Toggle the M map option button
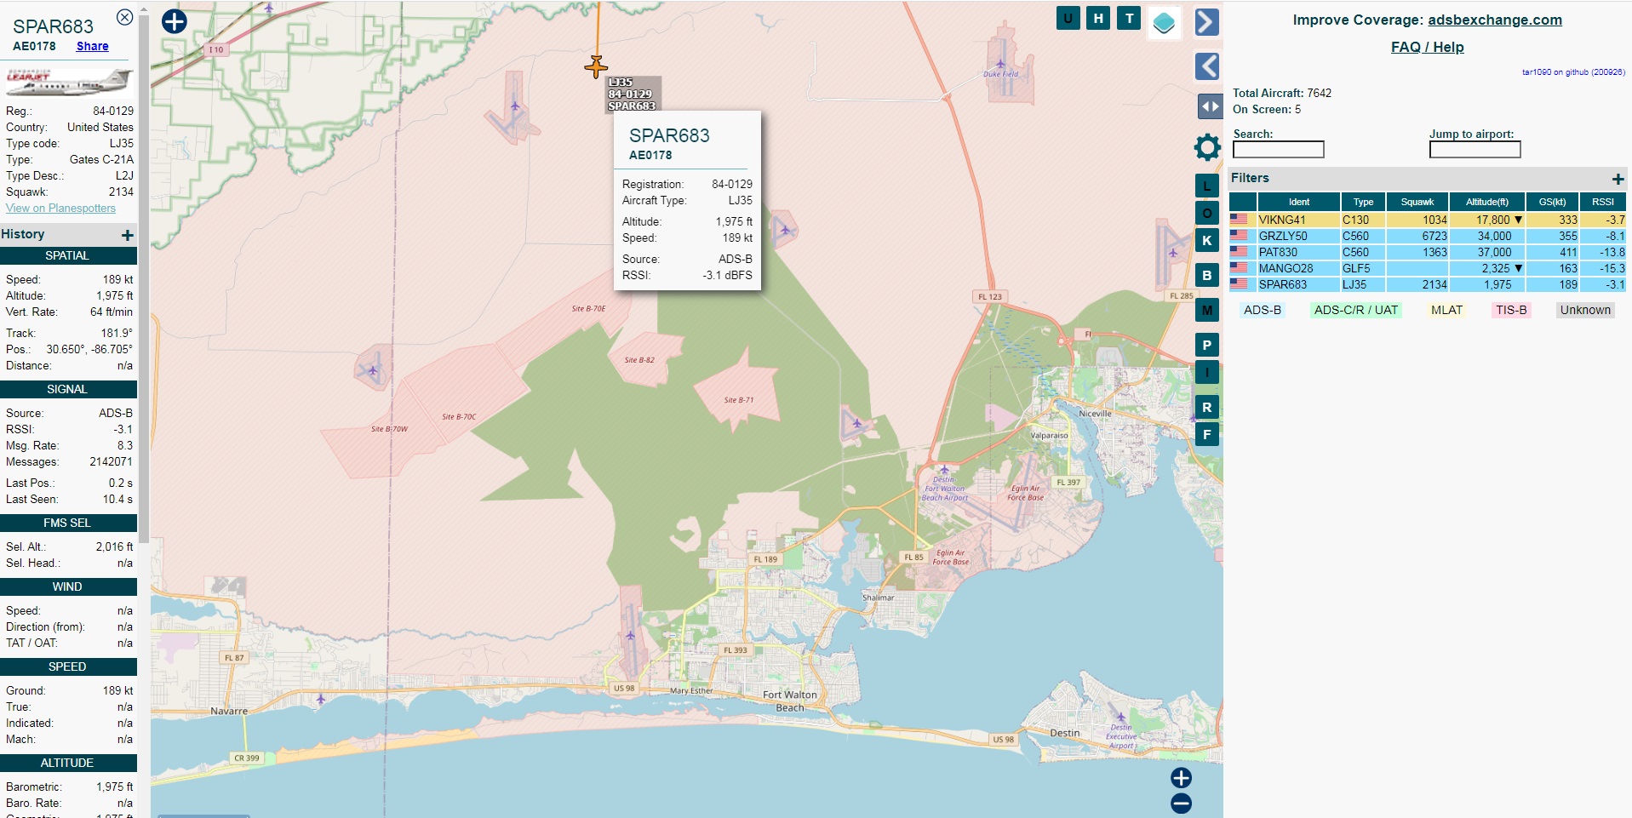This screenshot has width=1632, height=818. click(1207, 310)
